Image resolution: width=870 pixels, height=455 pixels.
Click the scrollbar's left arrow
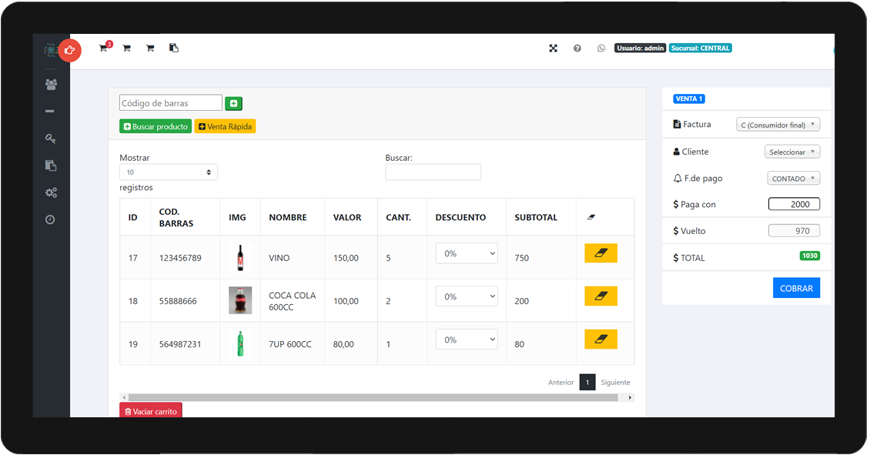pos(124,398)
